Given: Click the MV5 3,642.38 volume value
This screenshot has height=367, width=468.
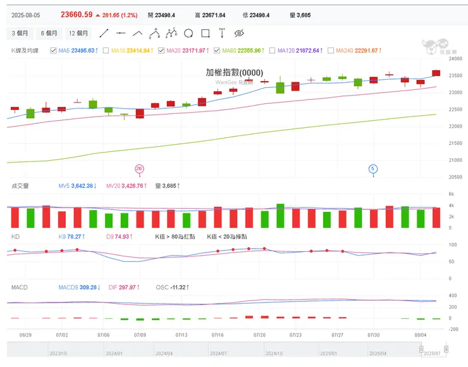Looking at the screenshot, I should 77,186.
